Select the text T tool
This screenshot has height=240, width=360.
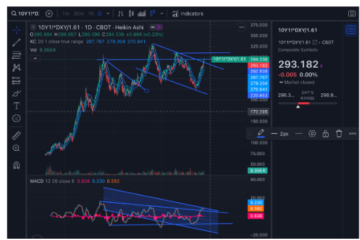pos(16,106)
